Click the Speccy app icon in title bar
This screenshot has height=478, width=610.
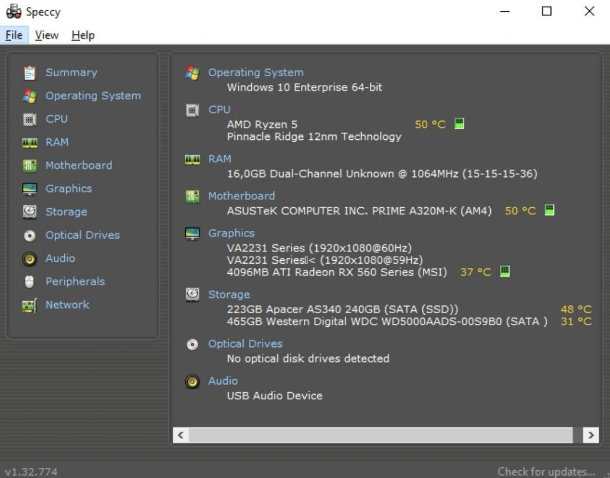tap(14, 11)
